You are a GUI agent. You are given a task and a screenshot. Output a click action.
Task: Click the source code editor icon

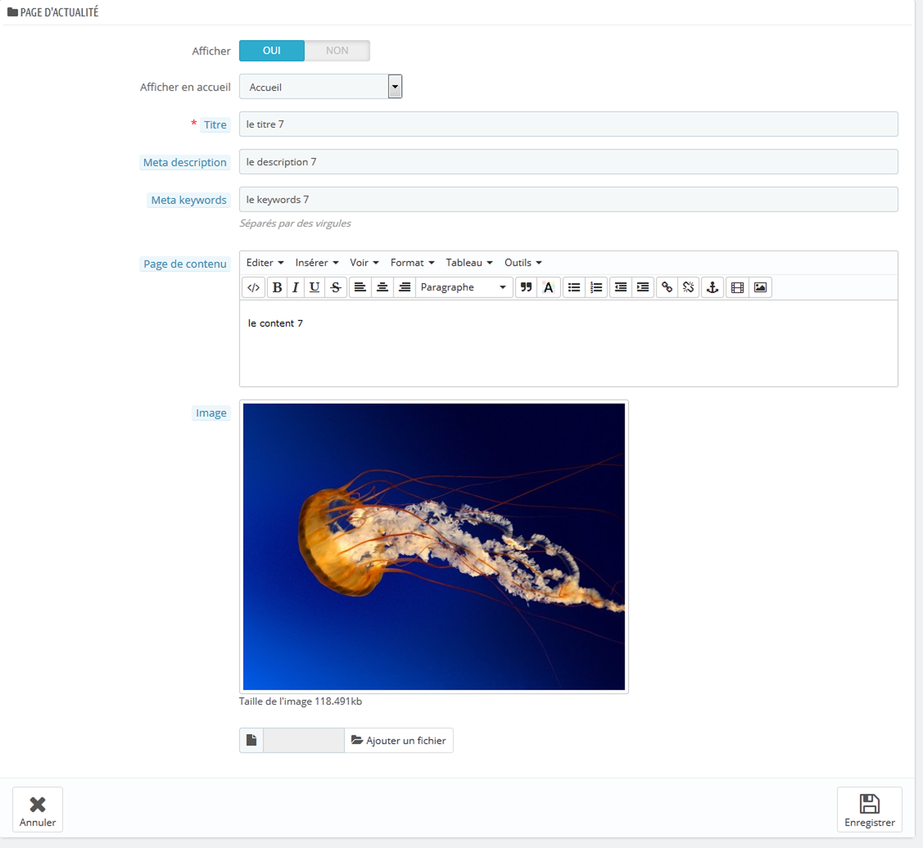(253, 287)
